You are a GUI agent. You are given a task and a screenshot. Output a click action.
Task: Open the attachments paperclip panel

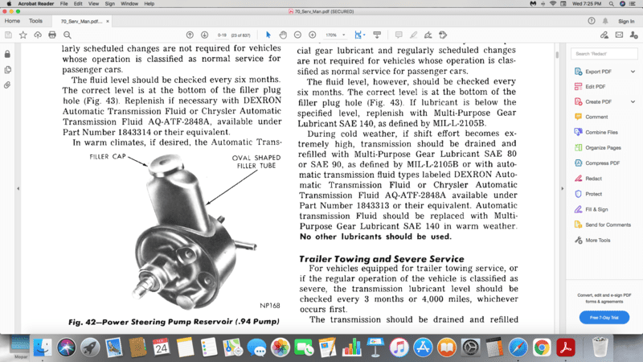click(x=7, y=84)
